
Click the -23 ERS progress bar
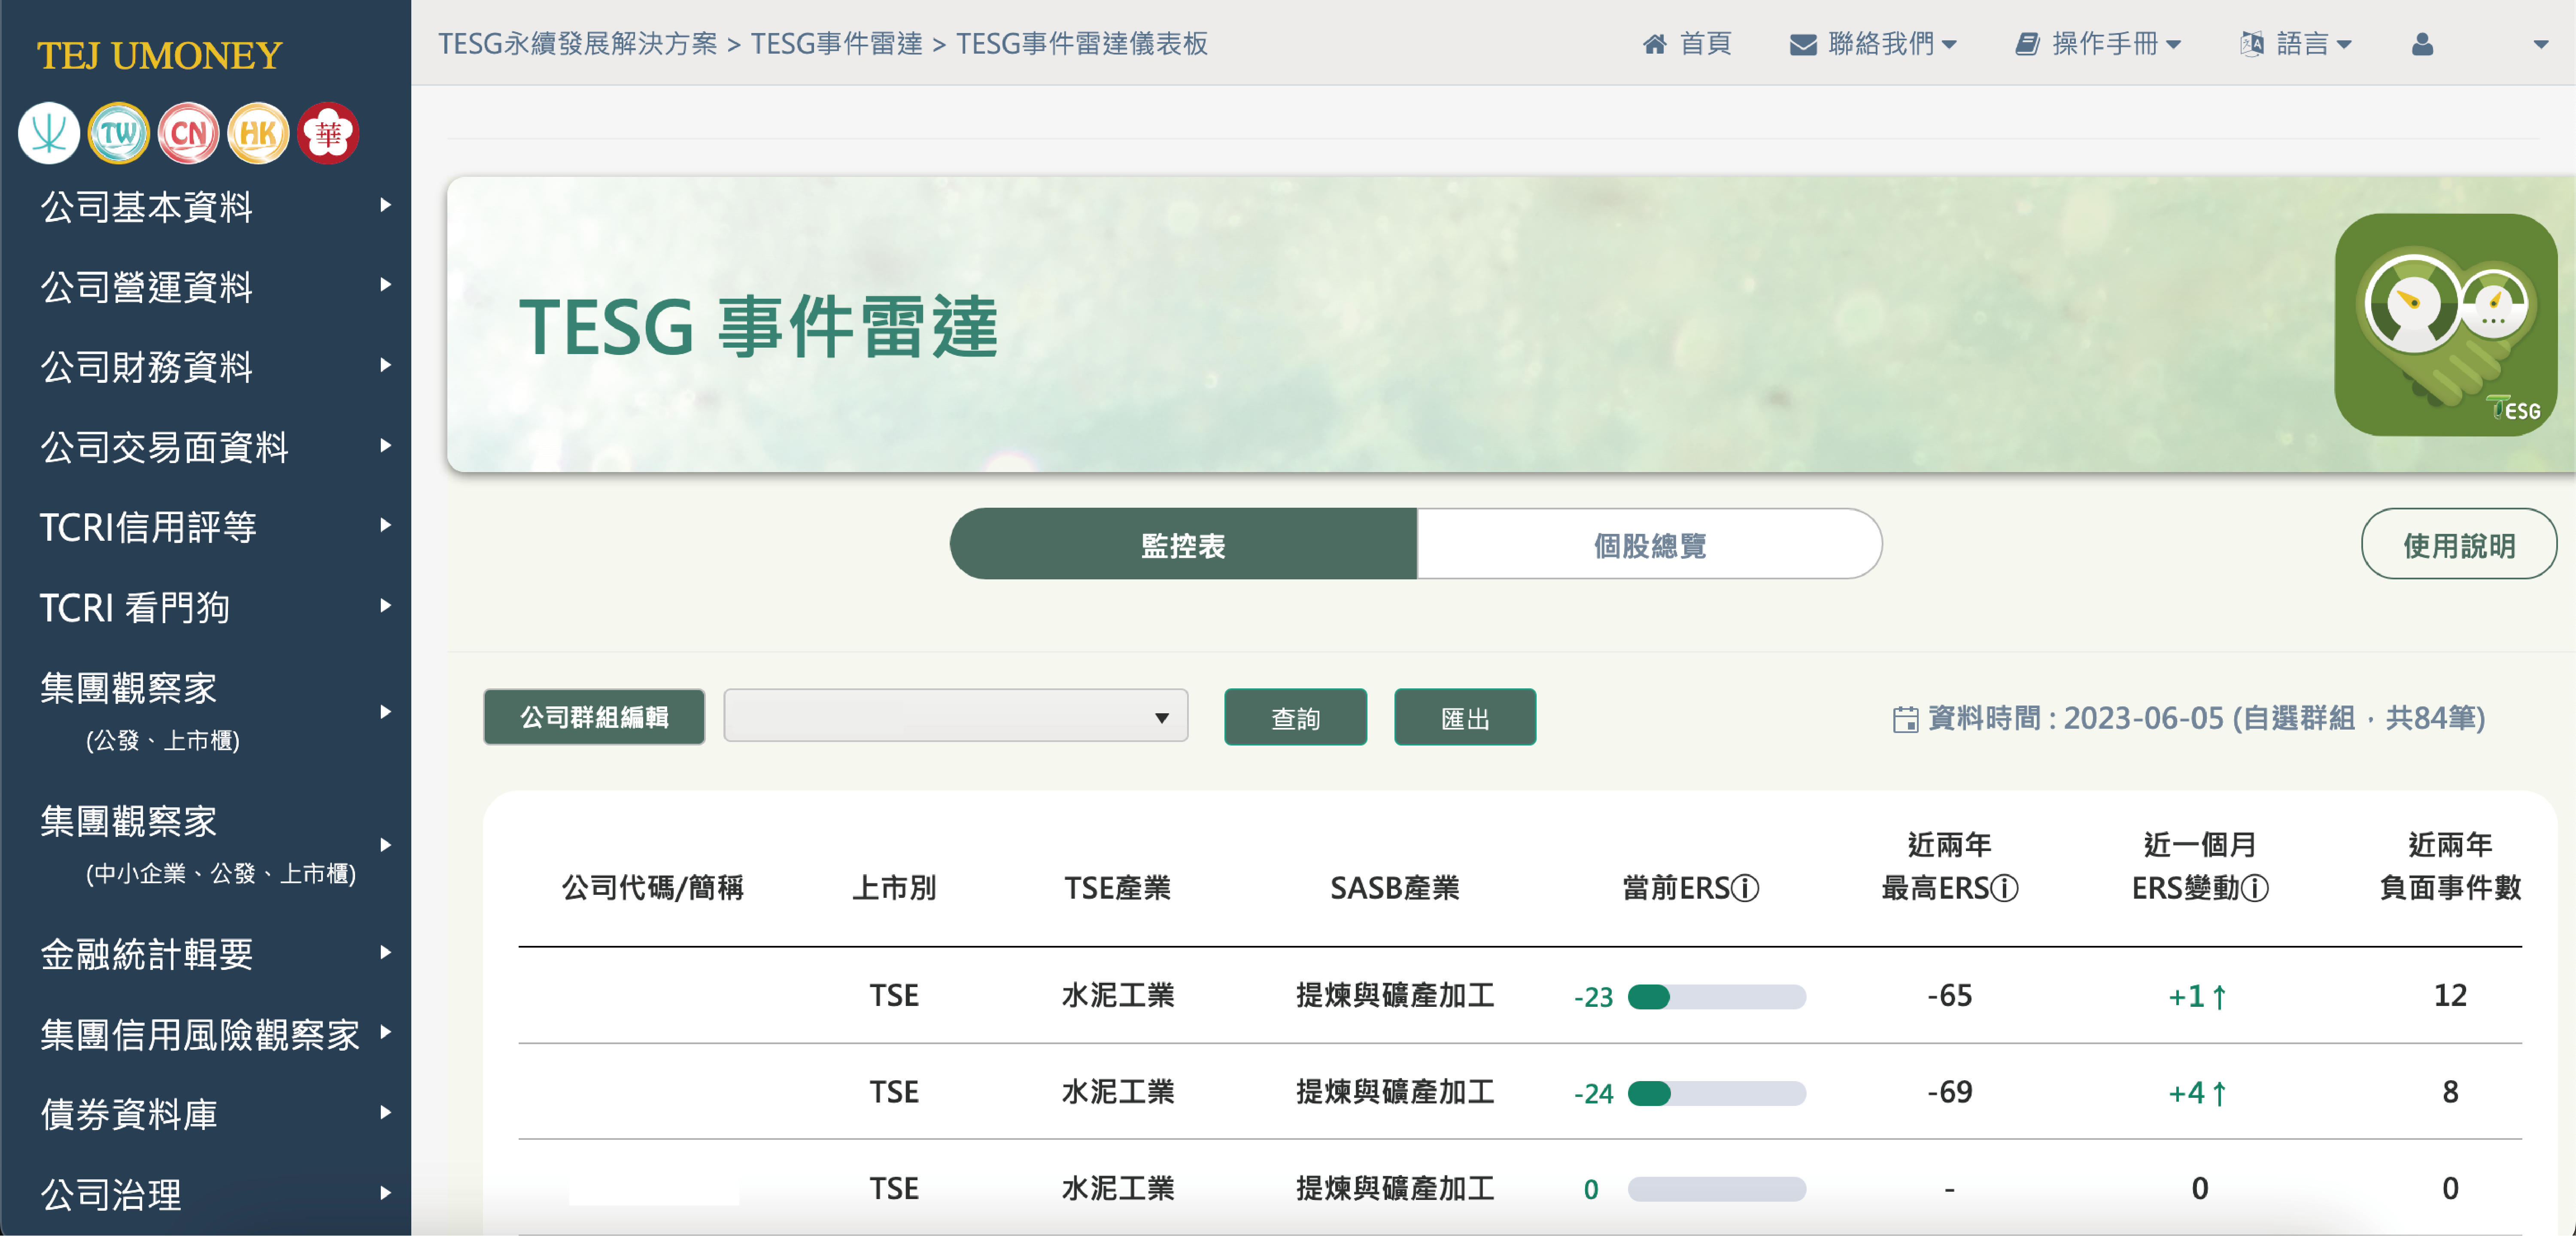1716,997
